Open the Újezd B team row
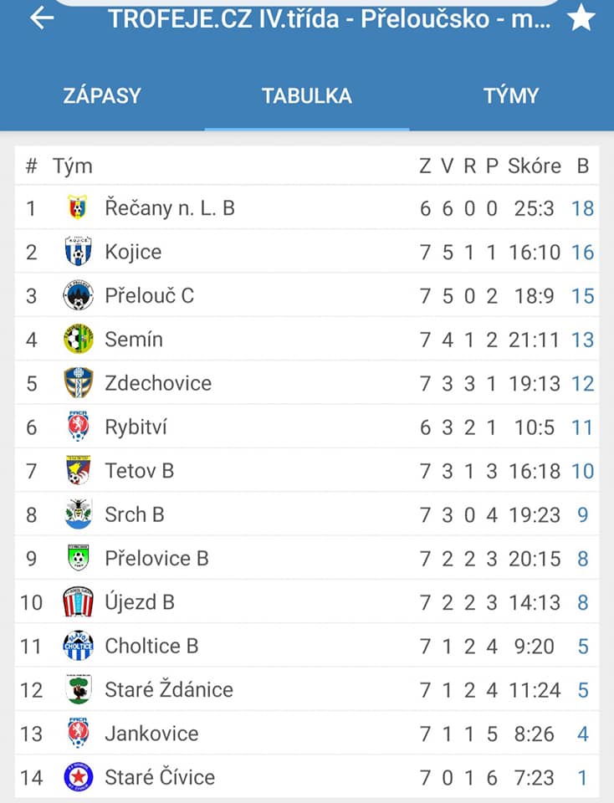 point(307,602)
